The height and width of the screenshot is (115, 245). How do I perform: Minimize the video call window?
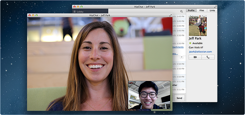pyautogui.click(x=33, y=15)
